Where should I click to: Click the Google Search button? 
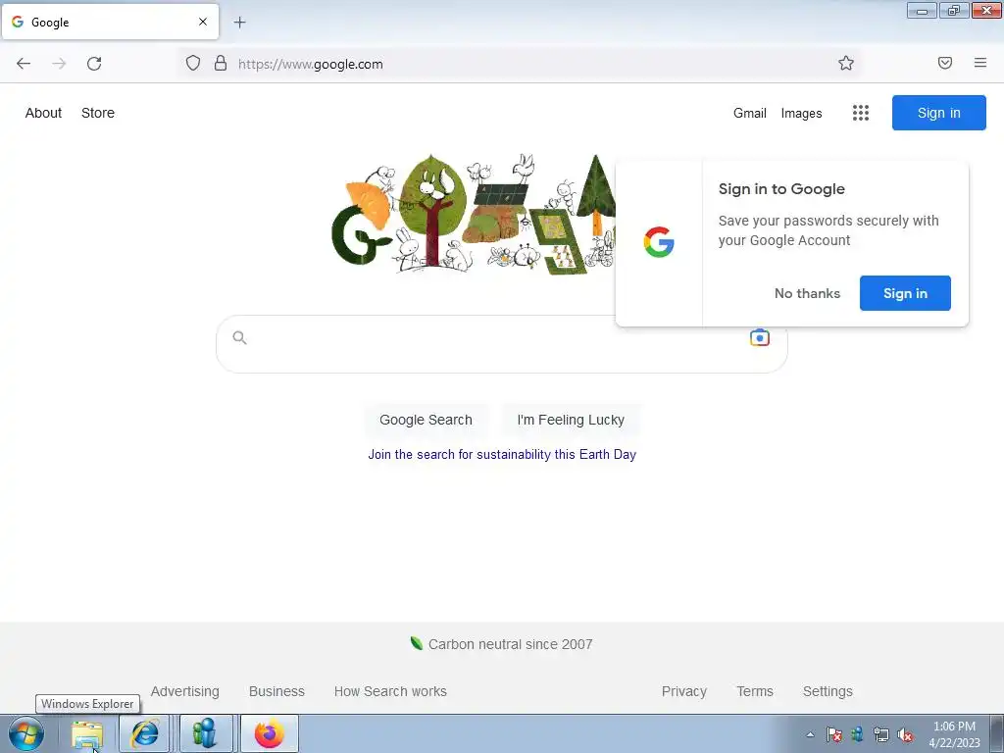(x=426, y=420)
